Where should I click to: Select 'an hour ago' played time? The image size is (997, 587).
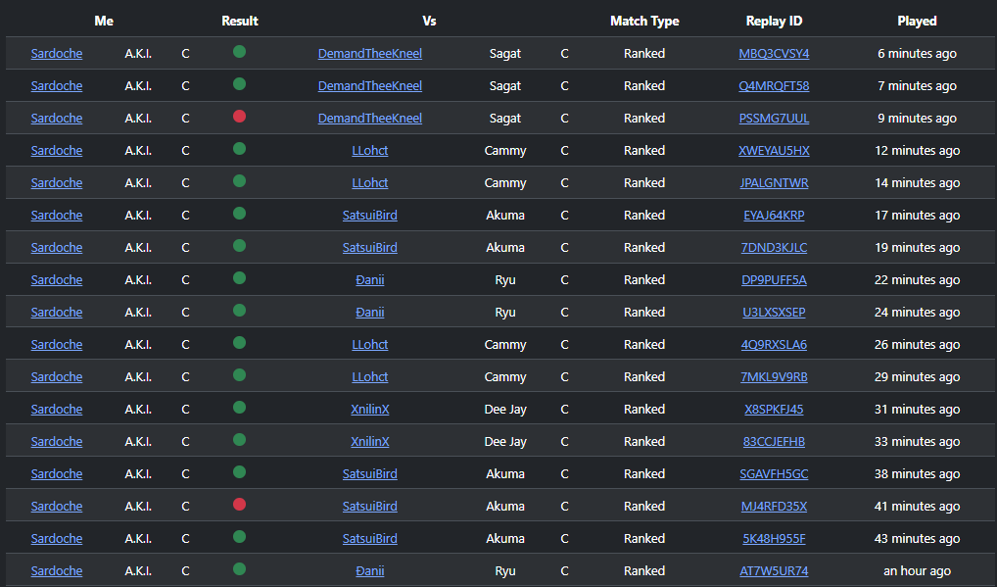[x=917, y=571]
